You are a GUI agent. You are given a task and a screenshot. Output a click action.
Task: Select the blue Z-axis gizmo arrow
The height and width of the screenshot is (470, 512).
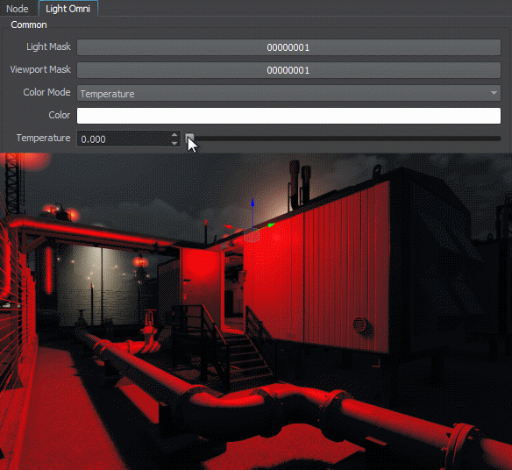coord(252,202)
